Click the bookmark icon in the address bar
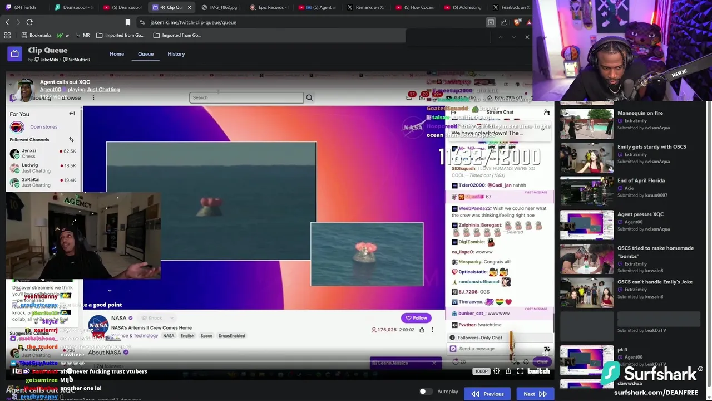This screenshot has width=712, height=401. coord(128,22)
